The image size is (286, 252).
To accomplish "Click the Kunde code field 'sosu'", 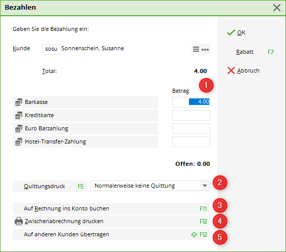I will click(51, 49).
